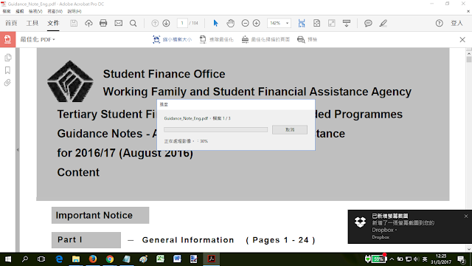The height and width of the screenshot is (266, 472).
Task: Launch Firefox from taskbar
Action: [93, 259]
